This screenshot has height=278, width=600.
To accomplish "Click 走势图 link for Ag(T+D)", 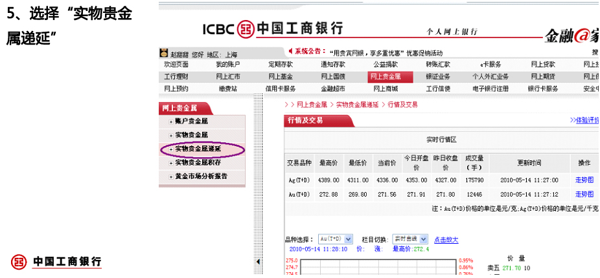I will pyautogui.click(x=584, y=180).
